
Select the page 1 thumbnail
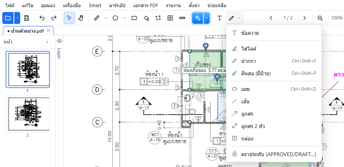coord(28,70)
